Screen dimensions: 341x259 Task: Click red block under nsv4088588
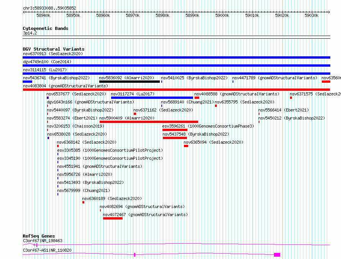click(x=197, y=98)
